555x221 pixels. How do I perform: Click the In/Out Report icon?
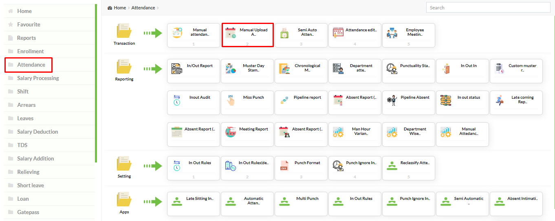pyautogui.click(x=177, y=69)
